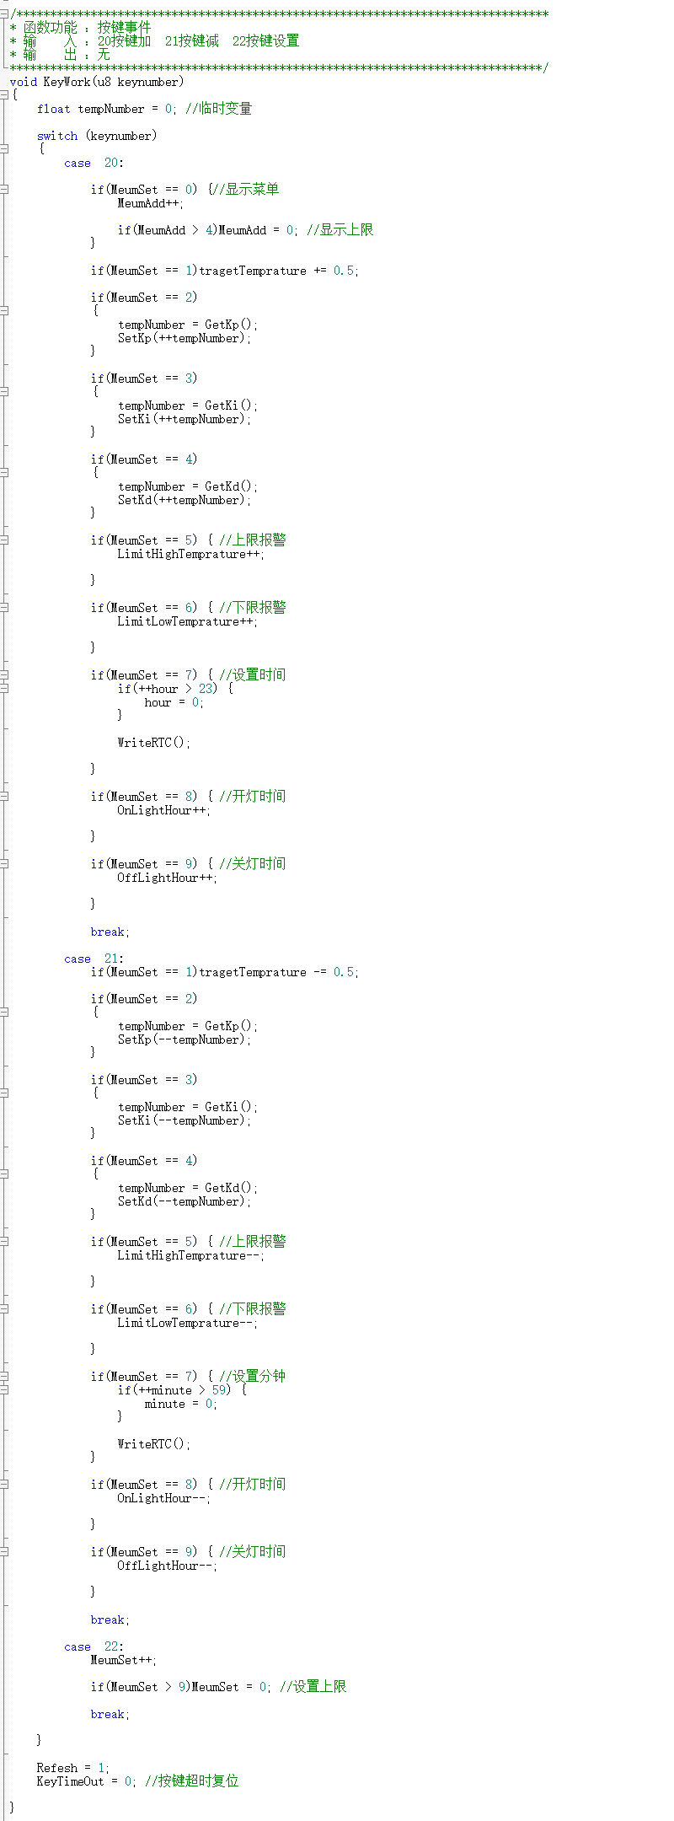Click the 'MeumAdd++;' line

tap(151, 203)
